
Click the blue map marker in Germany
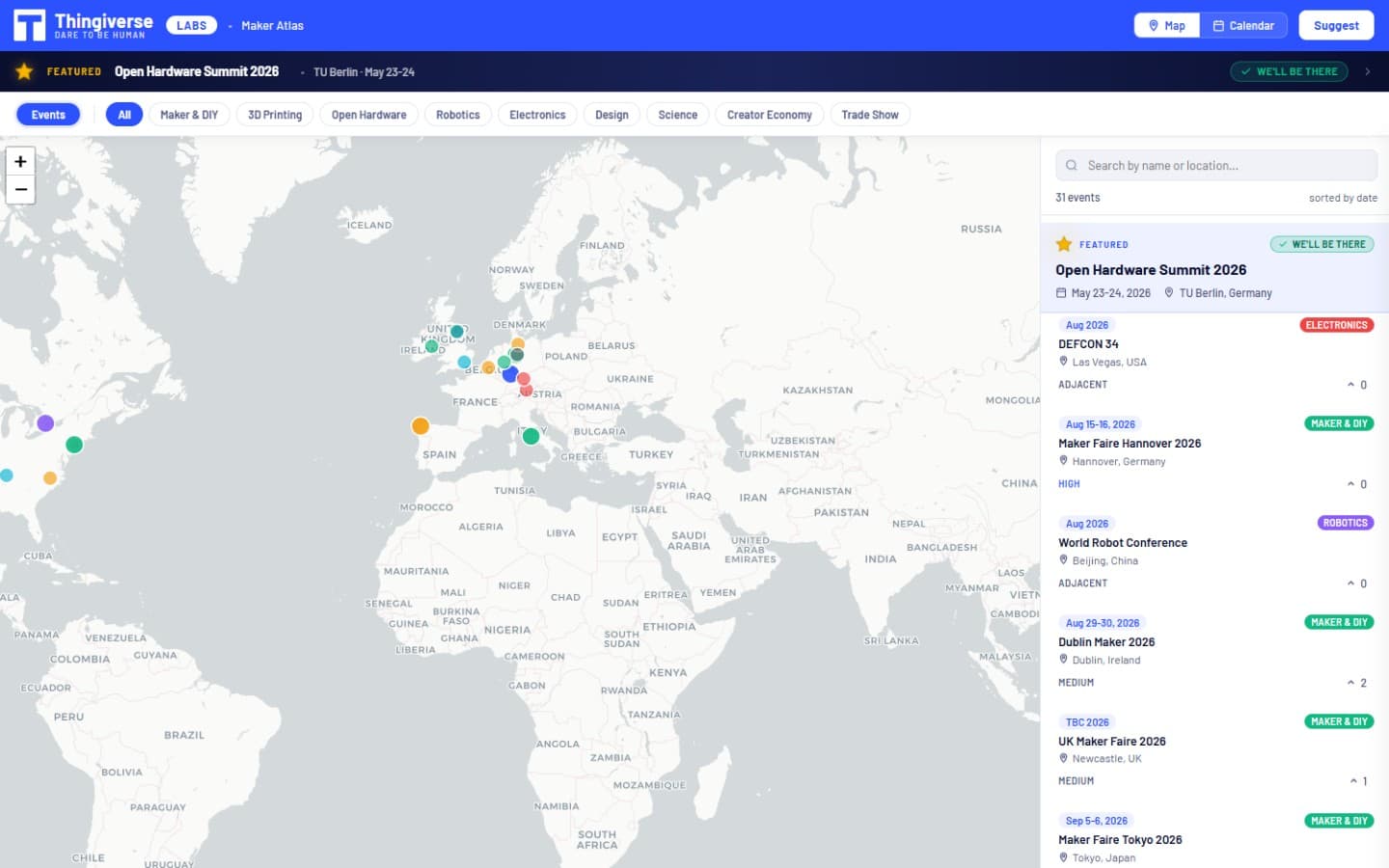pos(510,374)
